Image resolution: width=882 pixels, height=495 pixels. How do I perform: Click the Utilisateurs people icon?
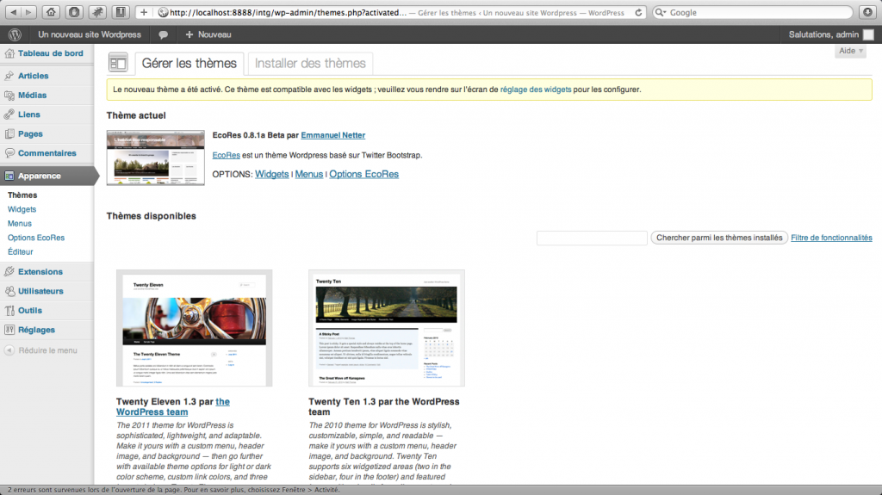tap(9, 291)
